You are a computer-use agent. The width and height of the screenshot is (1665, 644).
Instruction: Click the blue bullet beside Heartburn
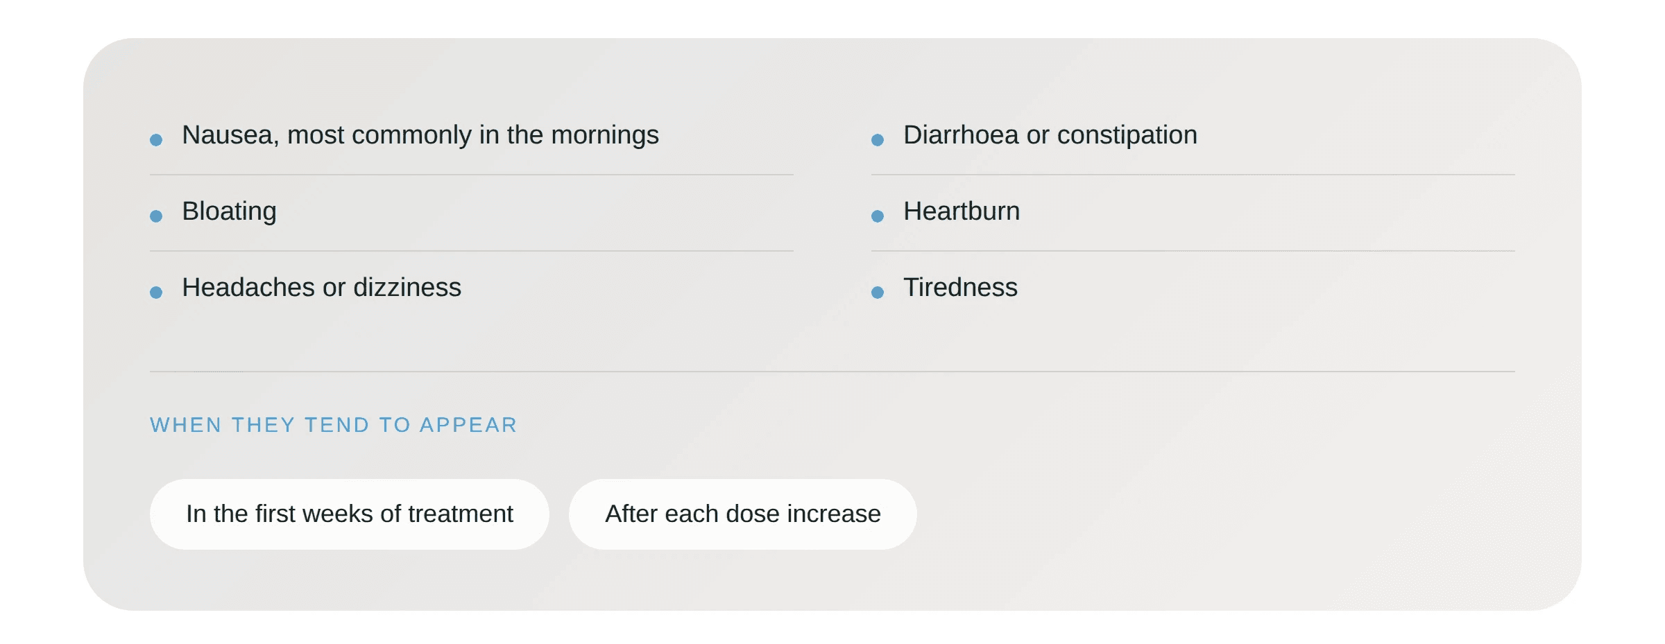pos(878,216)
